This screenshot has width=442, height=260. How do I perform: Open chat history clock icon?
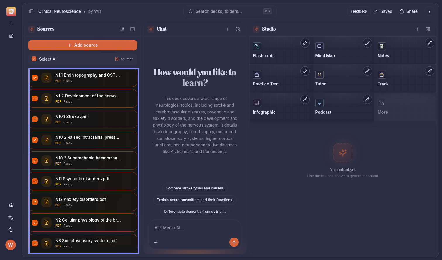[238, 29]
